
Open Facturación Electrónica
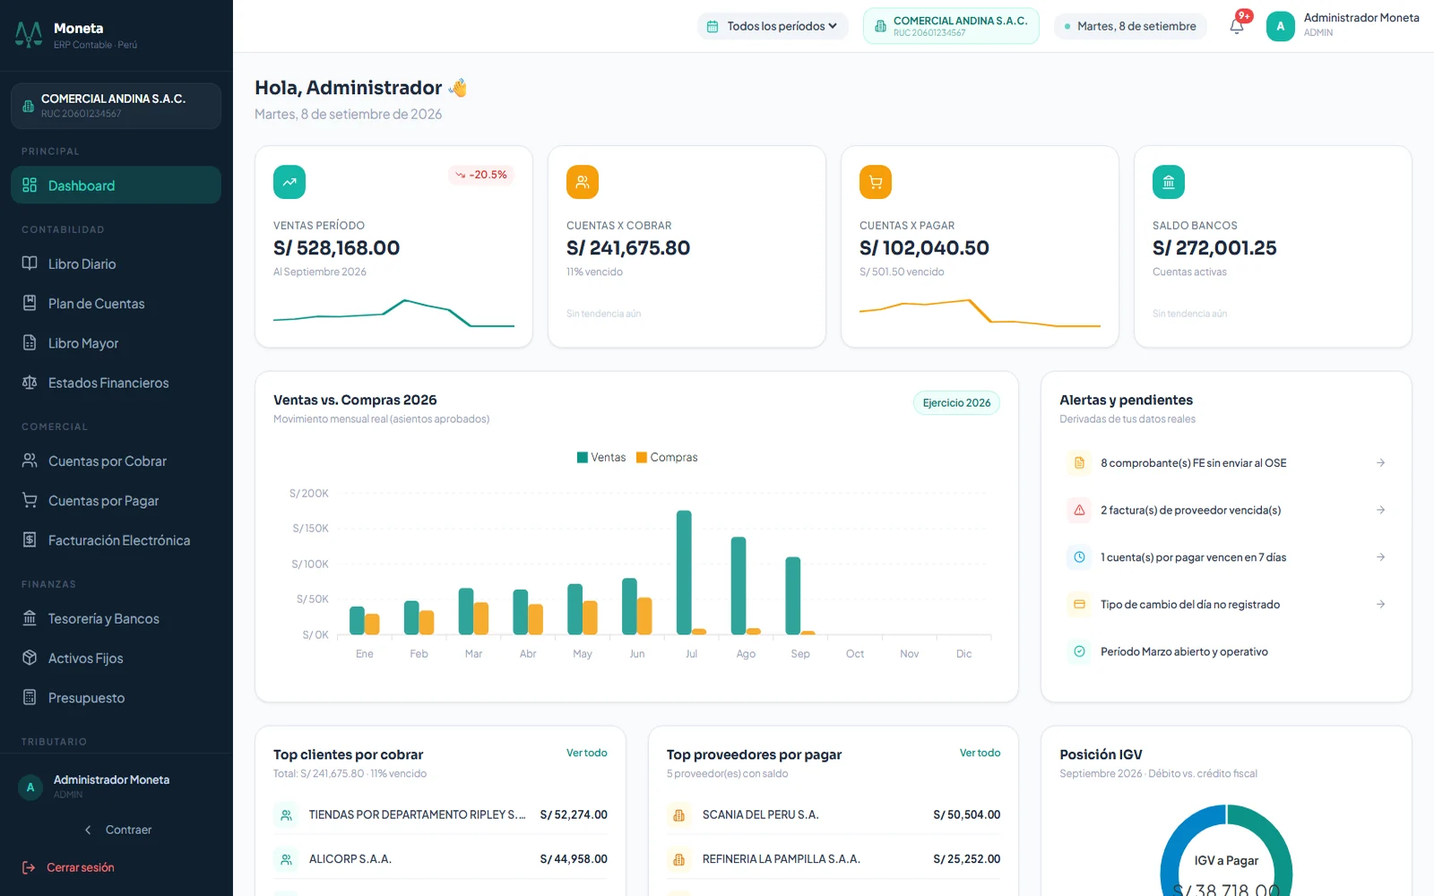116,540
